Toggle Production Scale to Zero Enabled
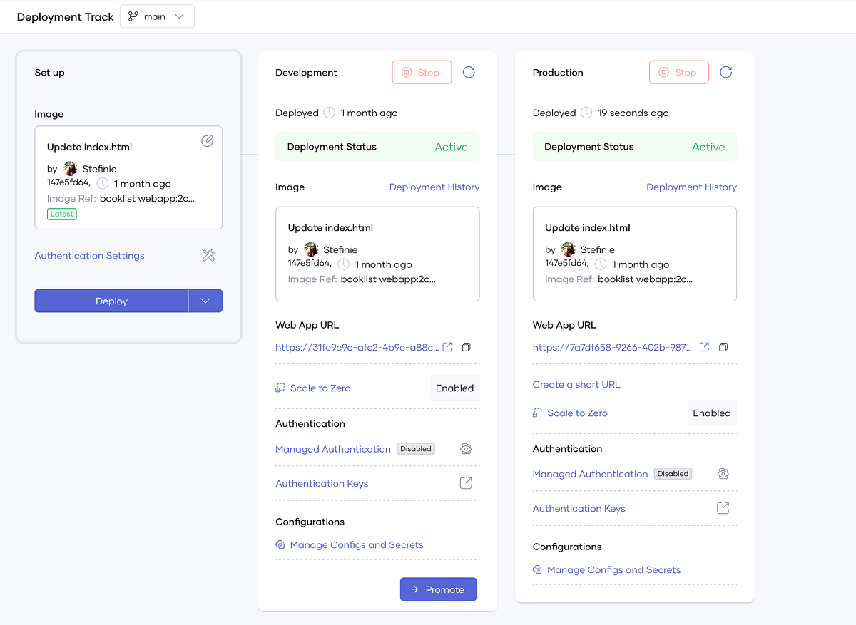 pos(712,413)
